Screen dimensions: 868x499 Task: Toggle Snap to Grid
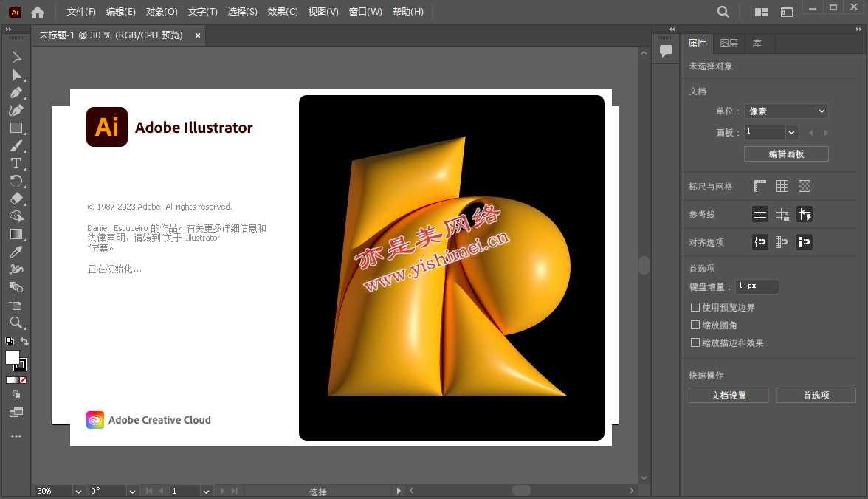(782, 242)
